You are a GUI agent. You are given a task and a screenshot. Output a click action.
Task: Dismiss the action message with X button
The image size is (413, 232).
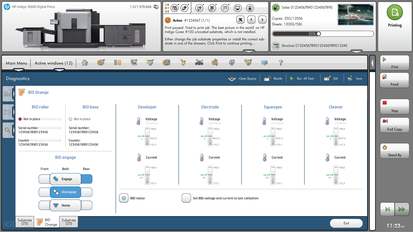[241, 19]
